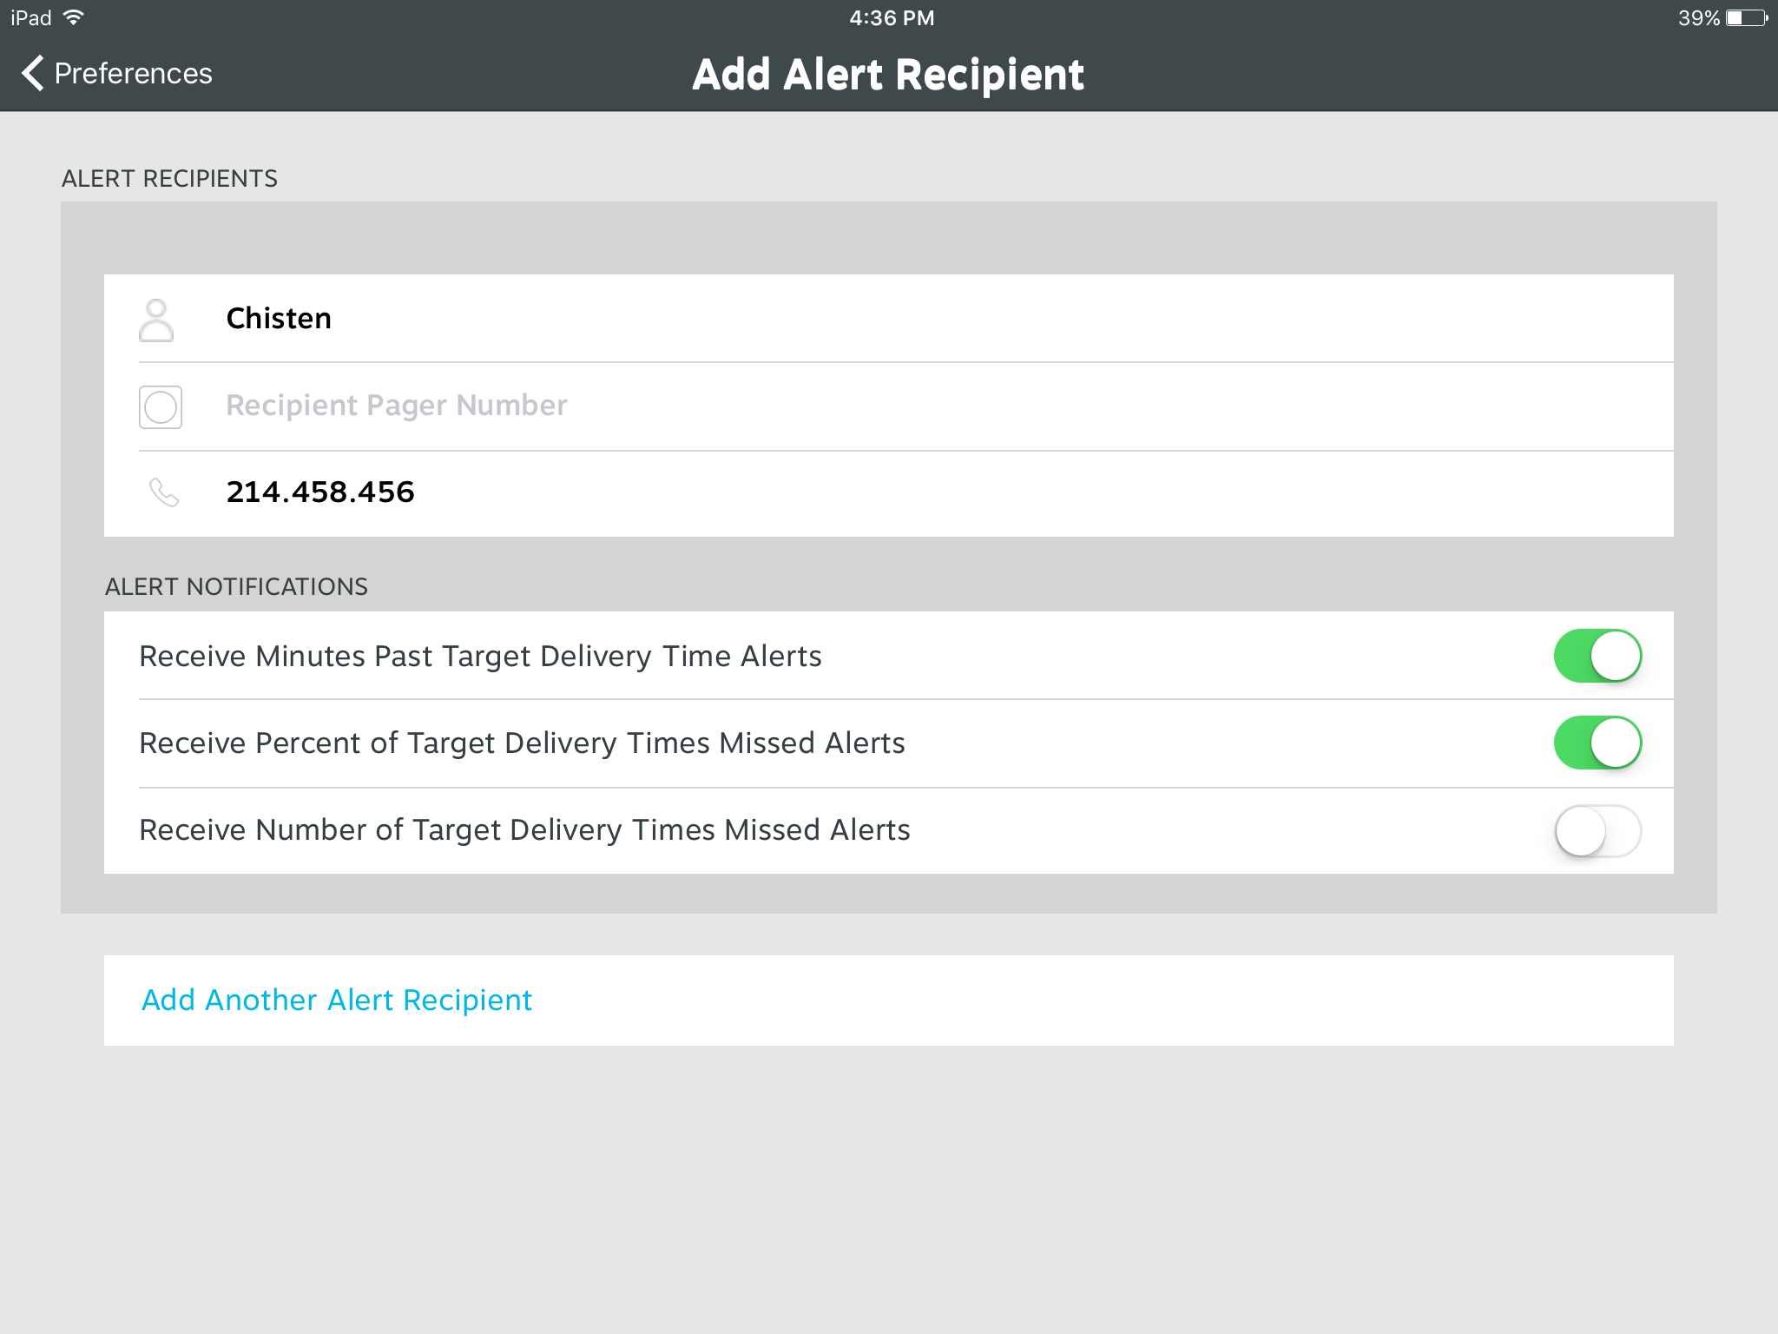1778x1334 pixels.
Task: Edit the phone number 214.458.456
Action: pos(889,493)
